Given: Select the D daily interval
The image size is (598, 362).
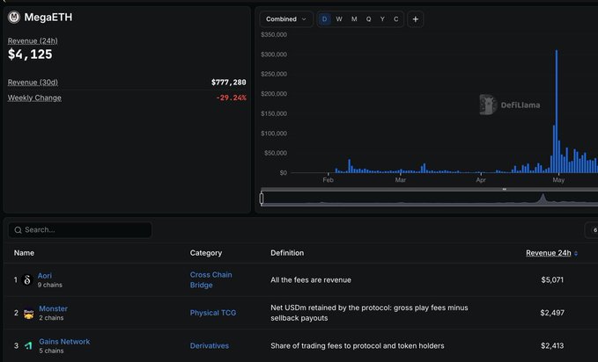Looking at the screenshot, I should point(325,19).
